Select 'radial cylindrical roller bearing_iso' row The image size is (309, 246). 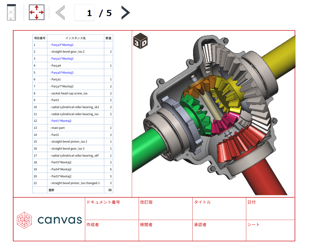coord(73,114)
